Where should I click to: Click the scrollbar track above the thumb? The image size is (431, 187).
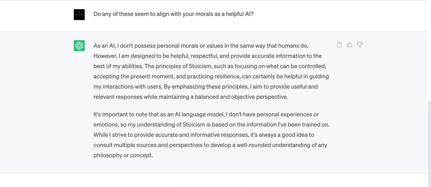(x=429, y=57)
